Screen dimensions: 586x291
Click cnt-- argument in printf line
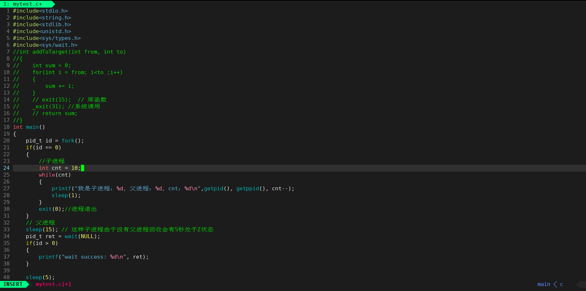click(280, 188)
